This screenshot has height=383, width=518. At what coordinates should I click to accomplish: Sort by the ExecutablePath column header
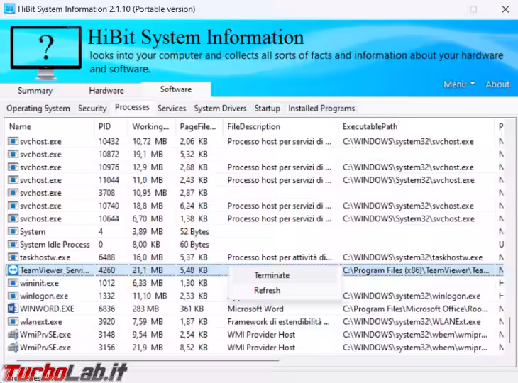370,127
